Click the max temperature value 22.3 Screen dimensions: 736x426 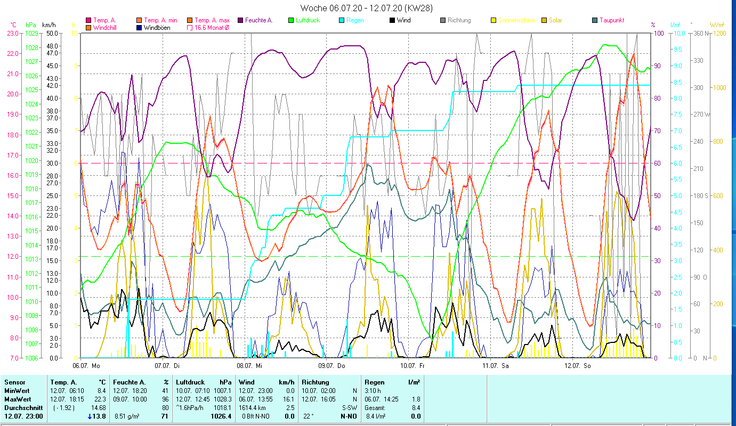point(101,399)
